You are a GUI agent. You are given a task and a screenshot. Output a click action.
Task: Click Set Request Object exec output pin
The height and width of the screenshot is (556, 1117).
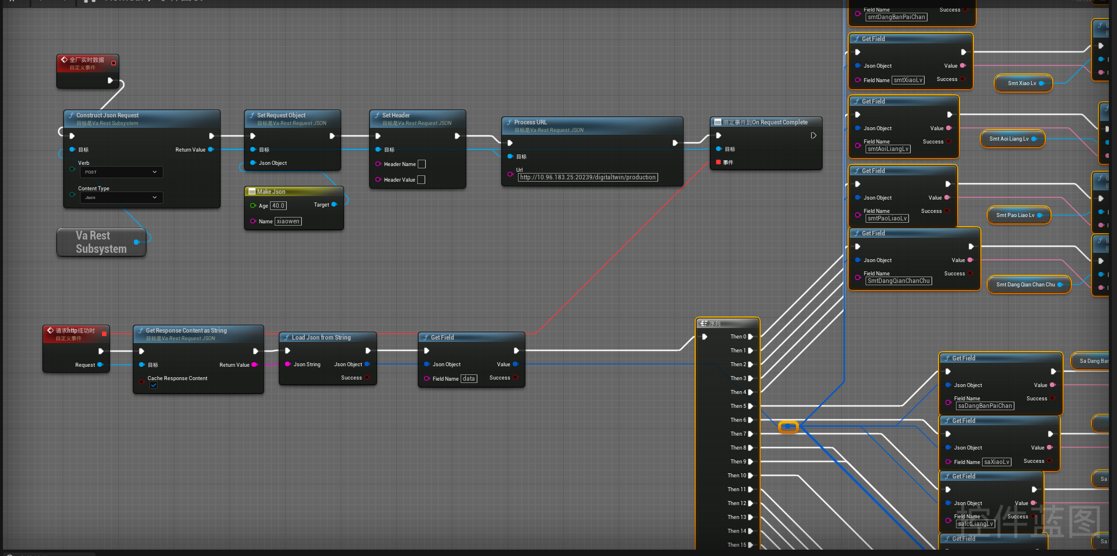click(x=332, y=136)
